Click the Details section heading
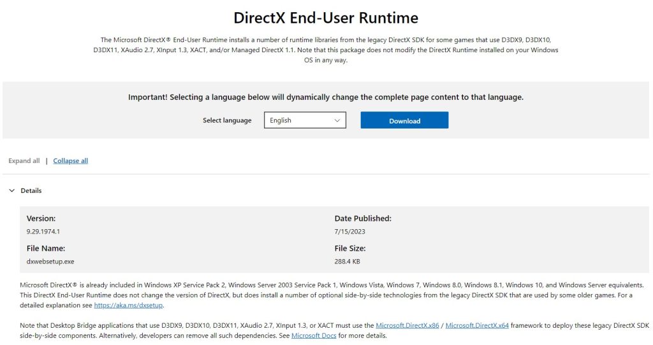This screenshot has width=653, height=345. pyautogui.click(x=31, y=190)
